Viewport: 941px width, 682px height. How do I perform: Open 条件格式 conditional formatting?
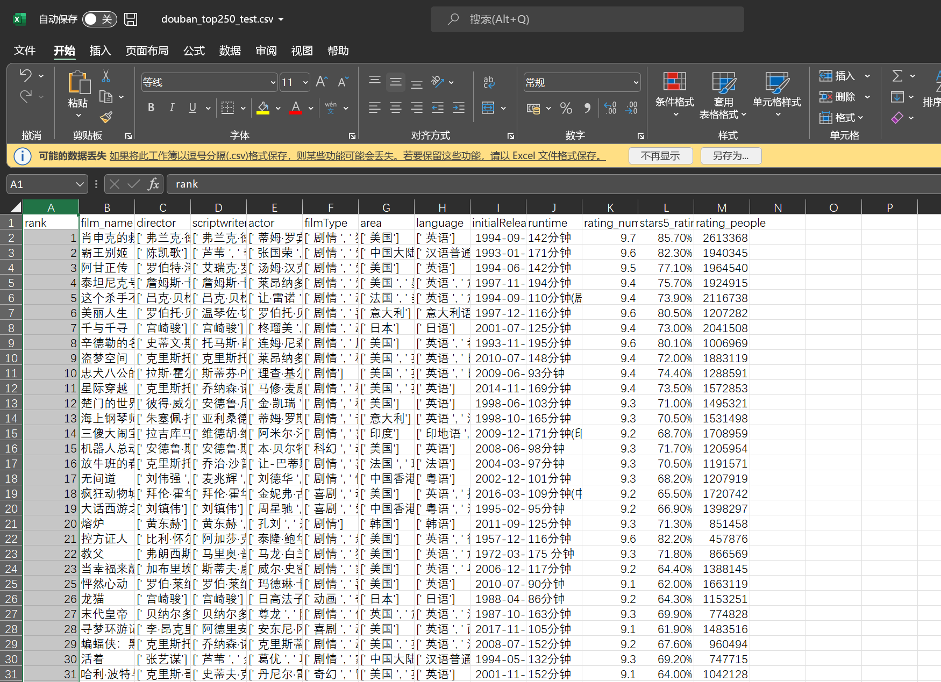675,94
